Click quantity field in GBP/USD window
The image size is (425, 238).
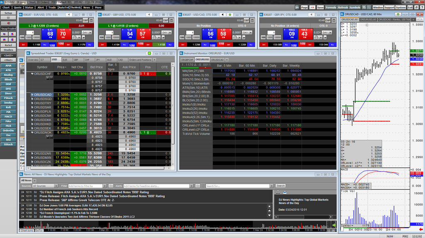pyautogui.click(x=110, y=32)
